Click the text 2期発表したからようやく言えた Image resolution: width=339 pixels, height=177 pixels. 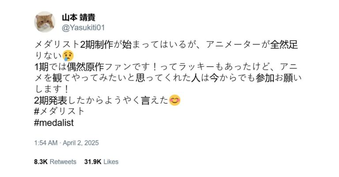click(x=101, y=100)
